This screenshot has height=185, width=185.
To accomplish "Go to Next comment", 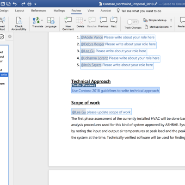I will [x=114, y=22].
